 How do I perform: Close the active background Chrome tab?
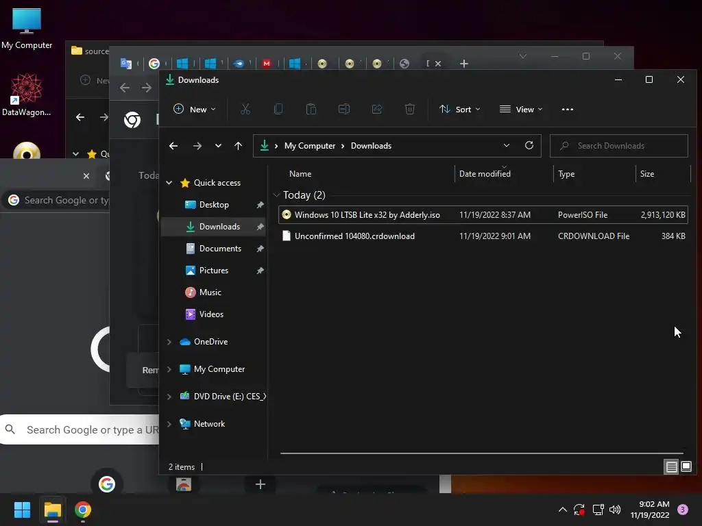[438, 64]
